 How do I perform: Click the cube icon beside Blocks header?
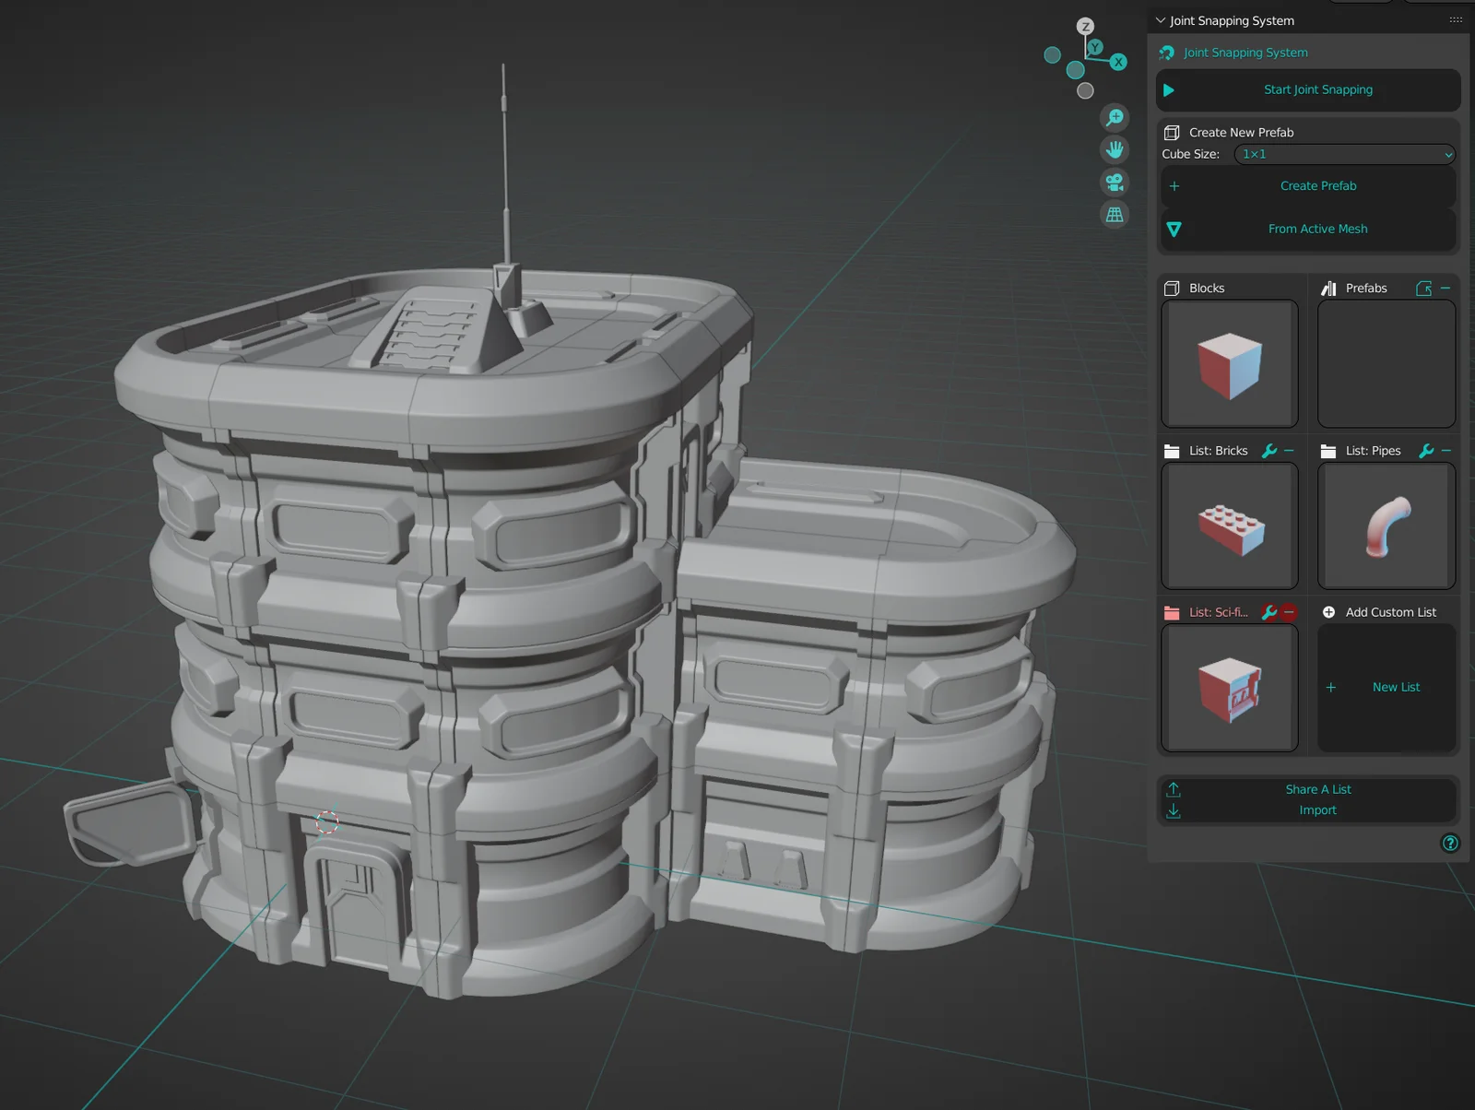click(1172, 288)
